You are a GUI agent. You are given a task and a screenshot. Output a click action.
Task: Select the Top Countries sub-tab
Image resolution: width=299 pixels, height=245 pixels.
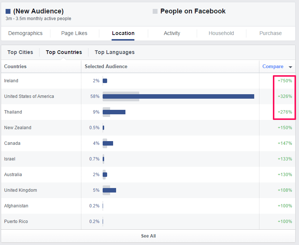64,52
